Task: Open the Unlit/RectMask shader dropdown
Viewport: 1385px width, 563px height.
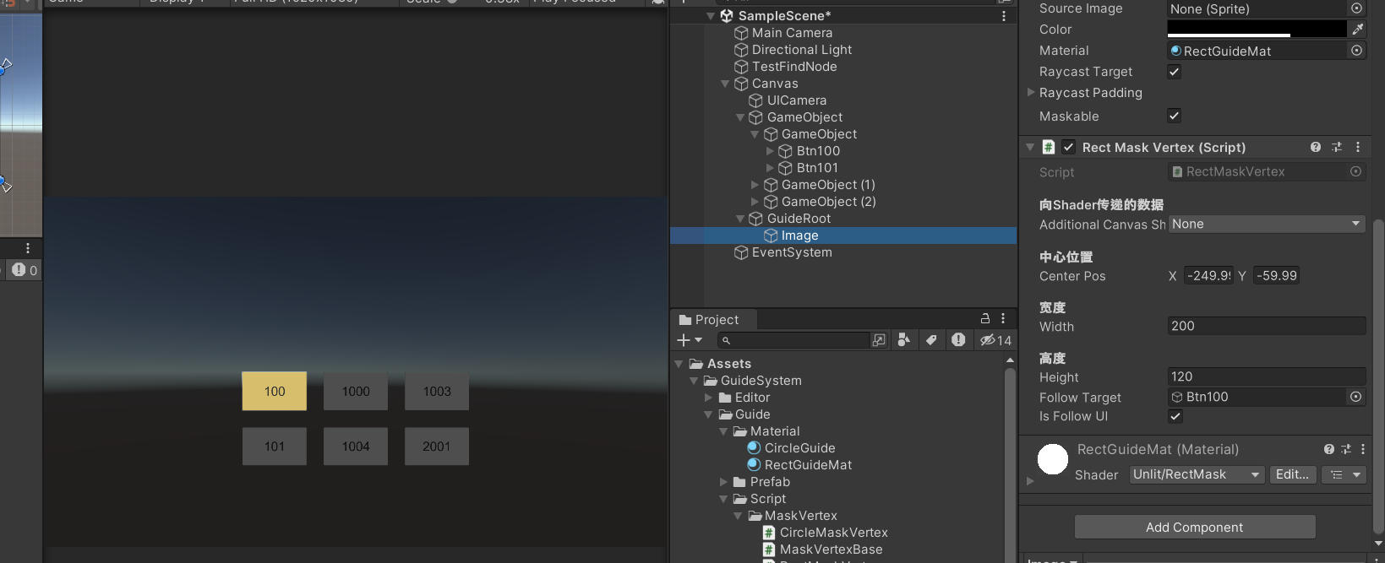Action: coord(1196,474)
